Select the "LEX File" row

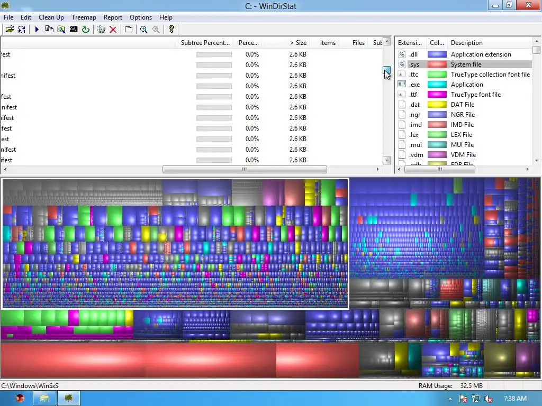[461, 135]
